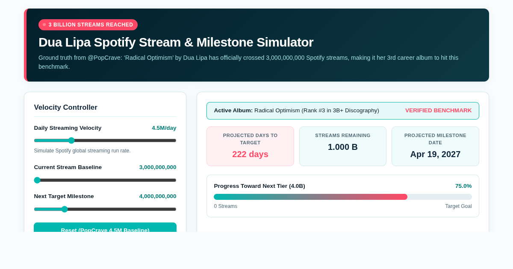Click the Daily Streaming Velocity slider handle

click(71, 140)
